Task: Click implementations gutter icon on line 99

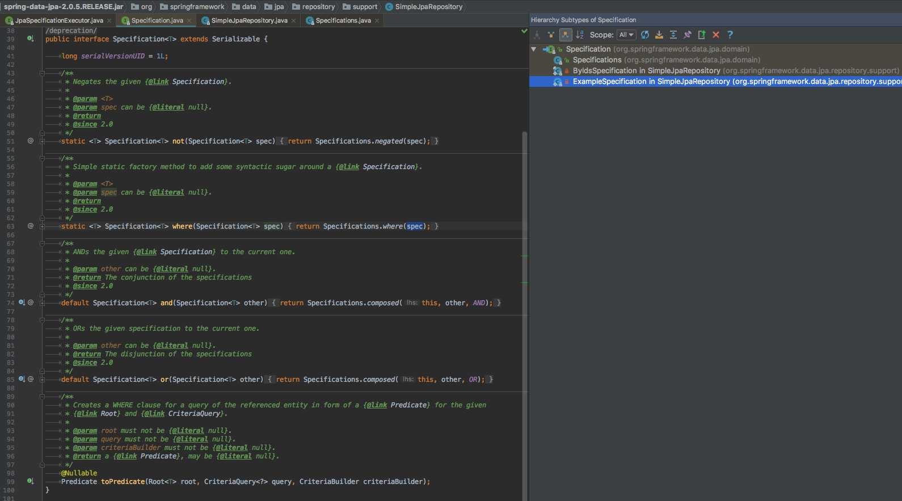Action: point(30,481)
